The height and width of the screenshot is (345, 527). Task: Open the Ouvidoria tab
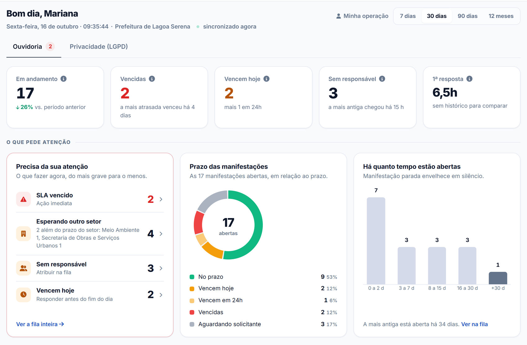(34, 46)
